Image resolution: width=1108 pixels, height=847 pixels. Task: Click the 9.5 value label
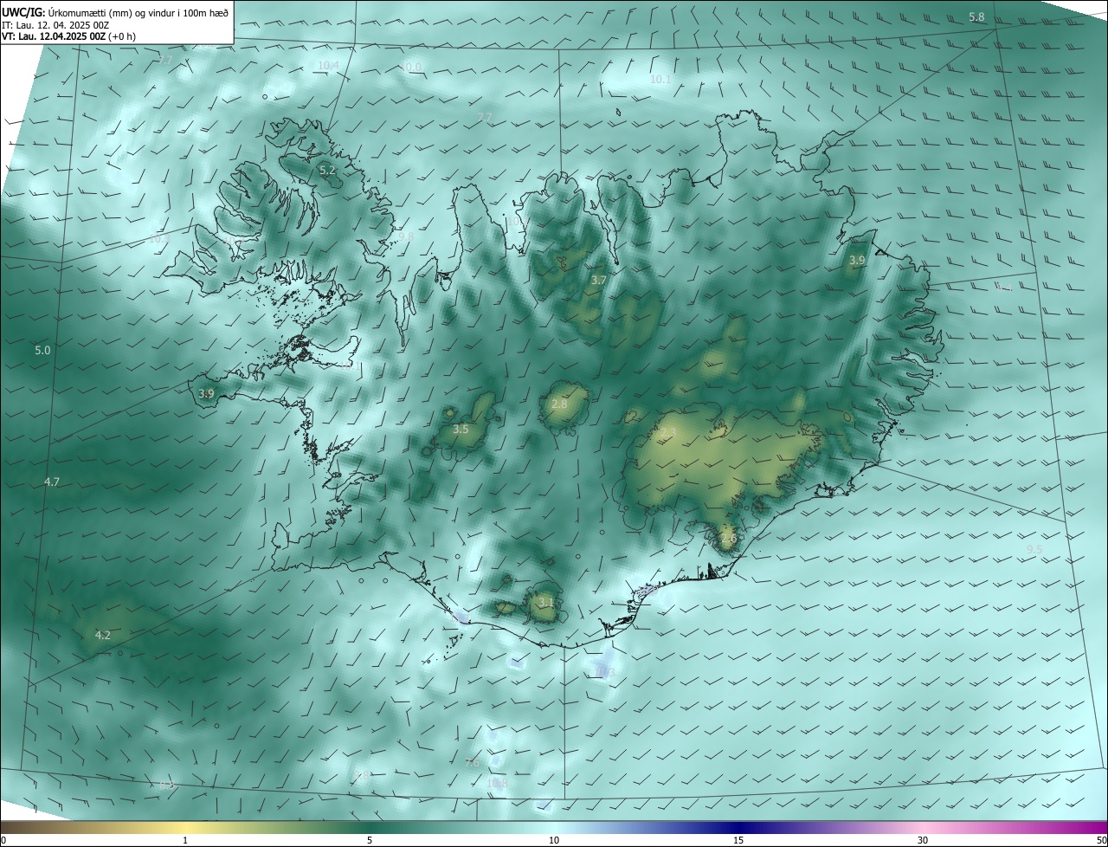1034,549
